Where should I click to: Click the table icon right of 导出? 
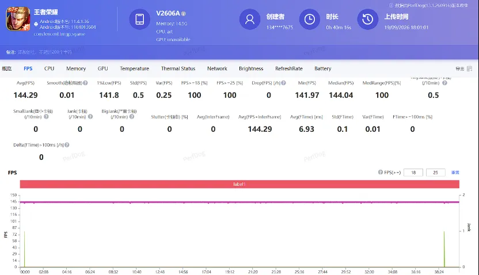470,68
